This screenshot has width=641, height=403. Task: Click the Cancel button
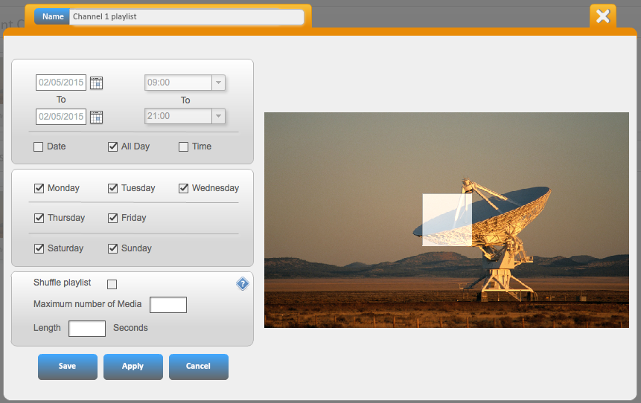tap(199, 367)
